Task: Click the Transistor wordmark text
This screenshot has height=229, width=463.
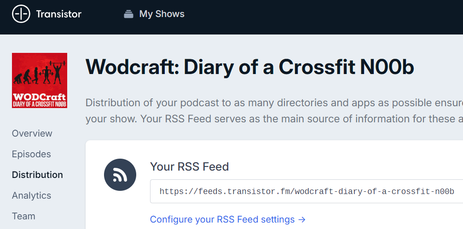Action: (58, 14)
